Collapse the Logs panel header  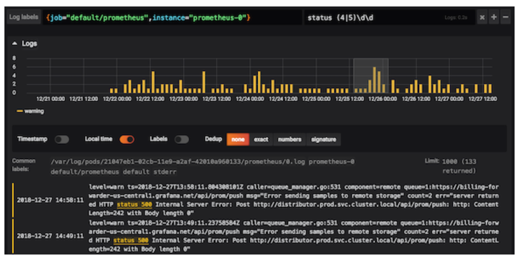point(25,44)
